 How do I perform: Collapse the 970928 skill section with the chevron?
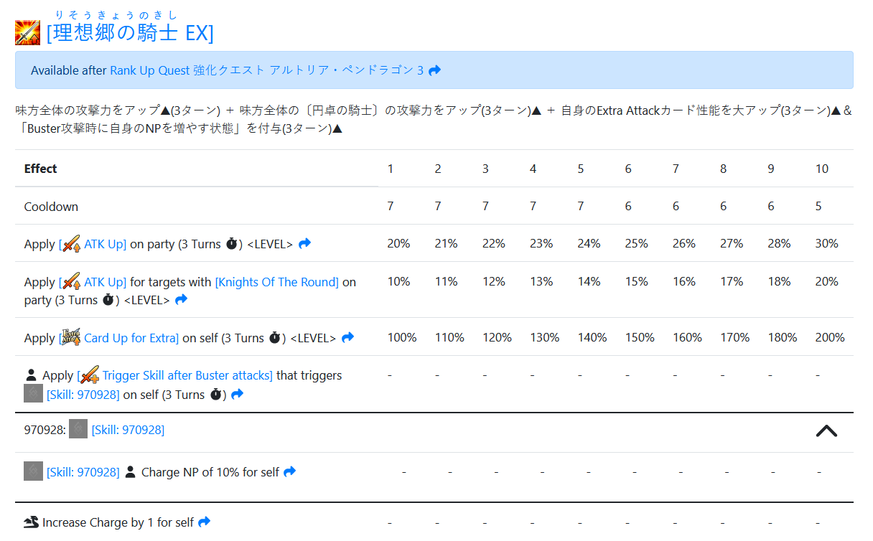click(x=826, y=431)
